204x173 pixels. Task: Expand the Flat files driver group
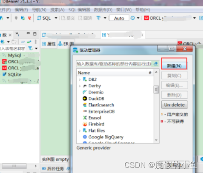80,131
